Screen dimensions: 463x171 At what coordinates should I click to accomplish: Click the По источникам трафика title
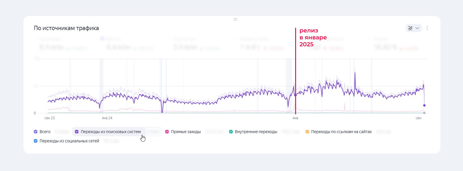pyautogui.click(x=66, y=28)
